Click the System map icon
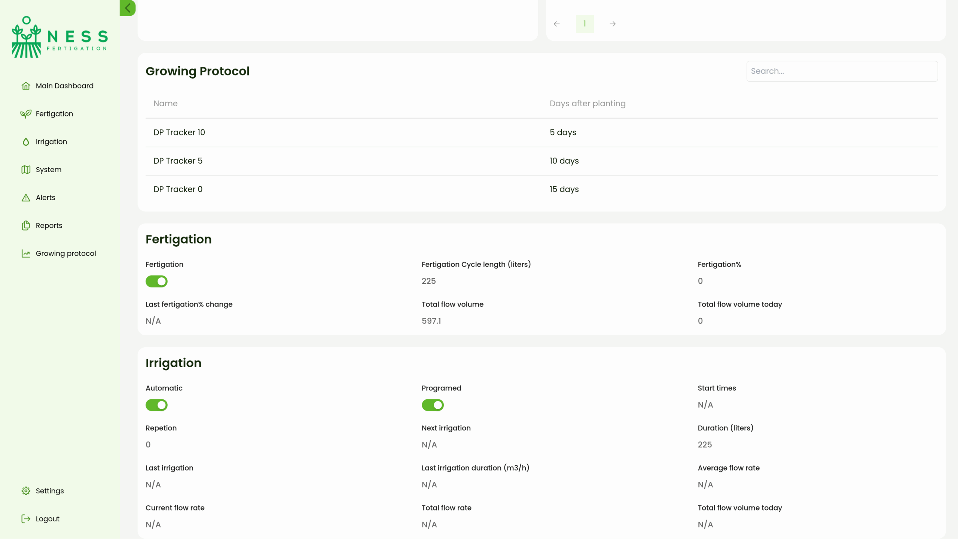Image resolution: width=958 pixels, height=539 pixels. point(26,170)
